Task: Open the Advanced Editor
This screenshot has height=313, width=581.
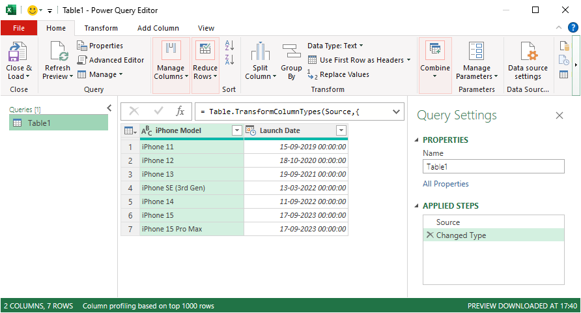Action: click(111, 60)
